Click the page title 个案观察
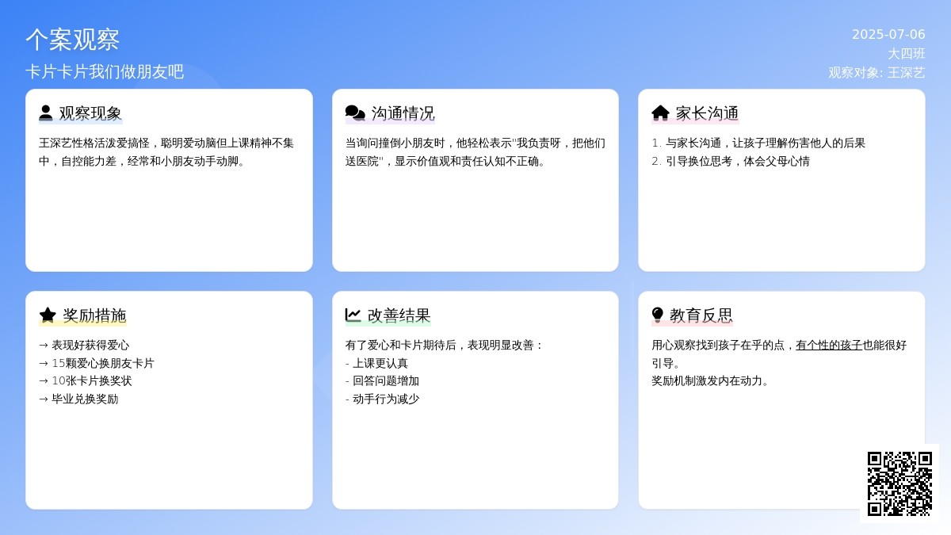The height and width of the screenshot is (535, 951). pos(72,40)
